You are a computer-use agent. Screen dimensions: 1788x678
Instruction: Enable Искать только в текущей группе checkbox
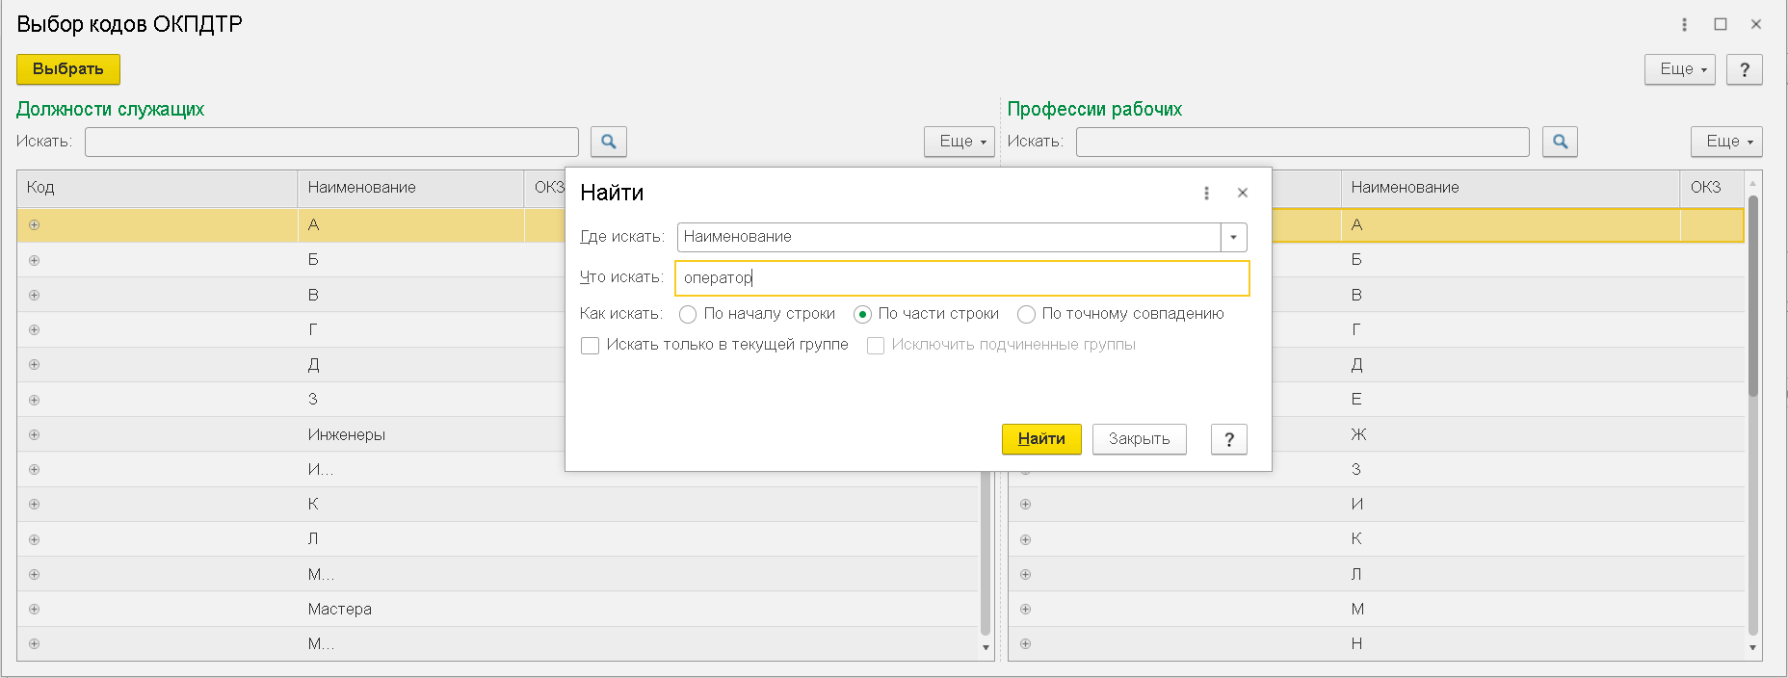(x=591, y=345)
